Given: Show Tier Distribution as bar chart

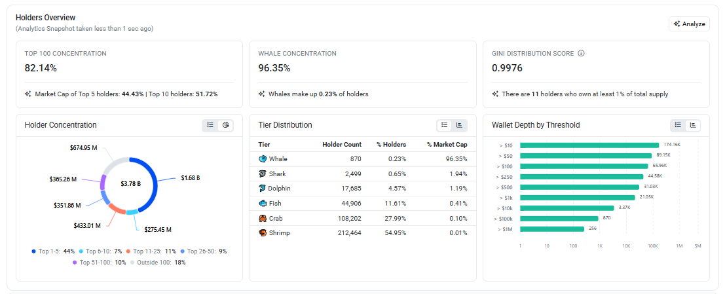Looking at the screenshot, I should (460, 125).
